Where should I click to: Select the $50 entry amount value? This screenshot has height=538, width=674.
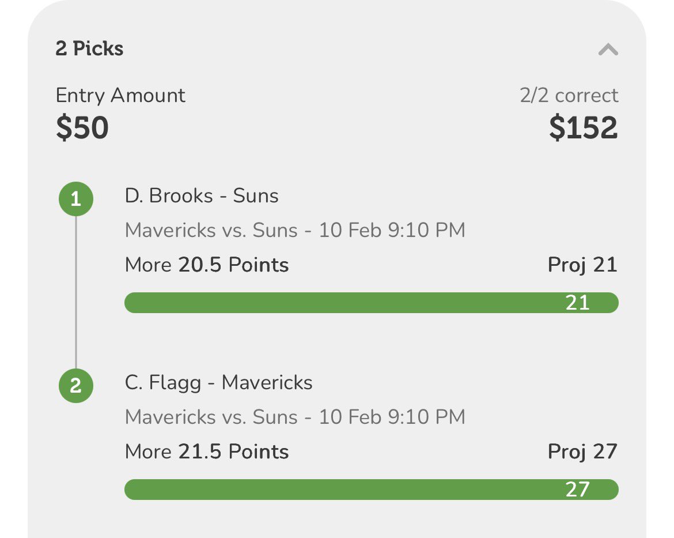tap(82, 128)
